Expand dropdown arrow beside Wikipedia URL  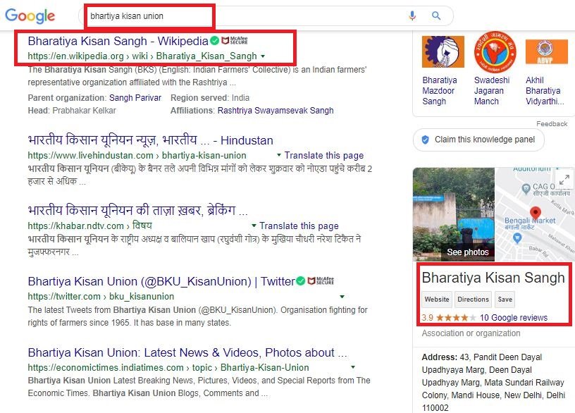[x=263, y=56]
